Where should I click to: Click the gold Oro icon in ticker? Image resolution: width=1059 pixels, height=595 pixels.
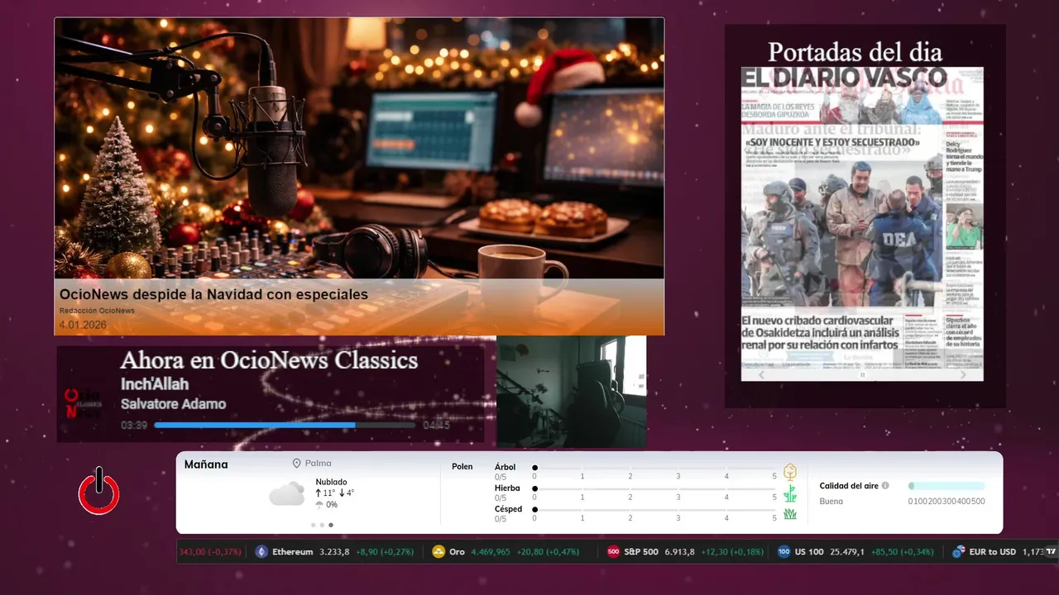(x=438, y=552)
